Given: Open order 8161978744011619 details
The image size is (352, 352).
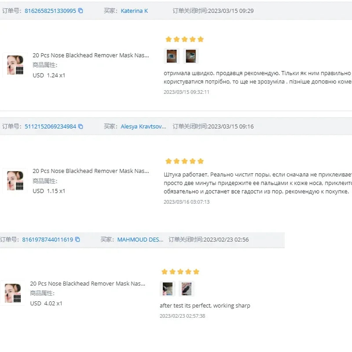Looking at the screenshot, I should coord(48,240).
